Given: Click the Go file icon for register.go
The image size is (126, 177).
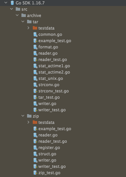Looking at the screenshot, I should coord(35,148).
